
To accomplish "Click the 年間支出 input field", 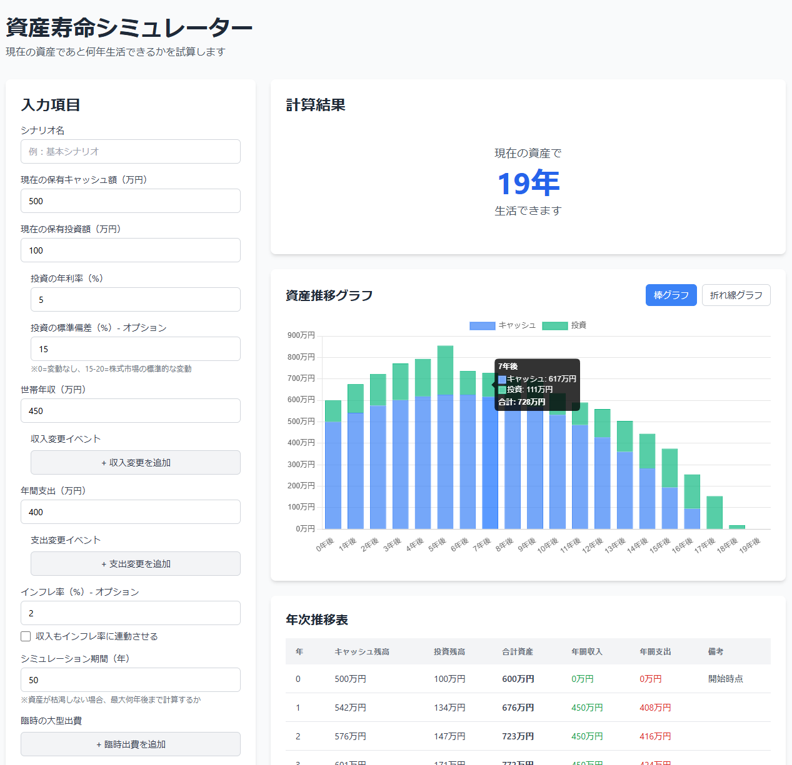I will click(x=131, y=512).
